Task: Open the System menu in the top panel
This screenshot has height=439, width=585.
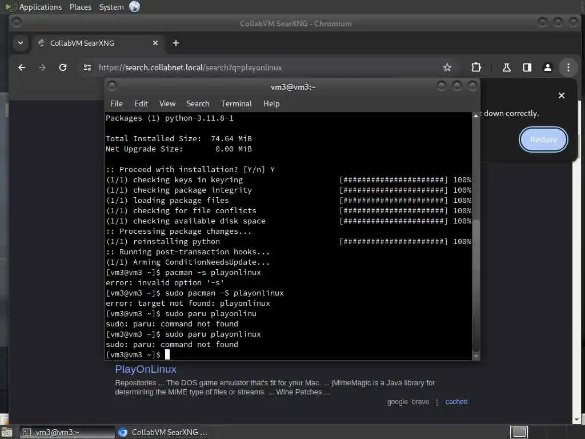Action: 111,7
